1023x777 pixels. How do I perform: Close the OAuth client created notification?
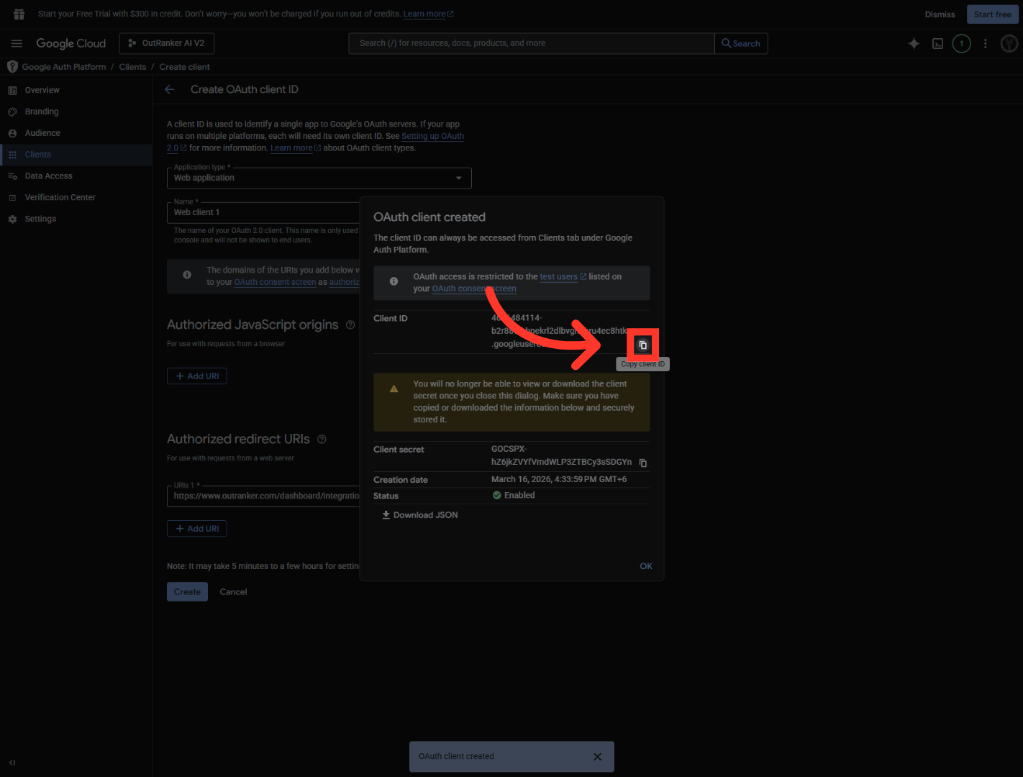[597, 756]
